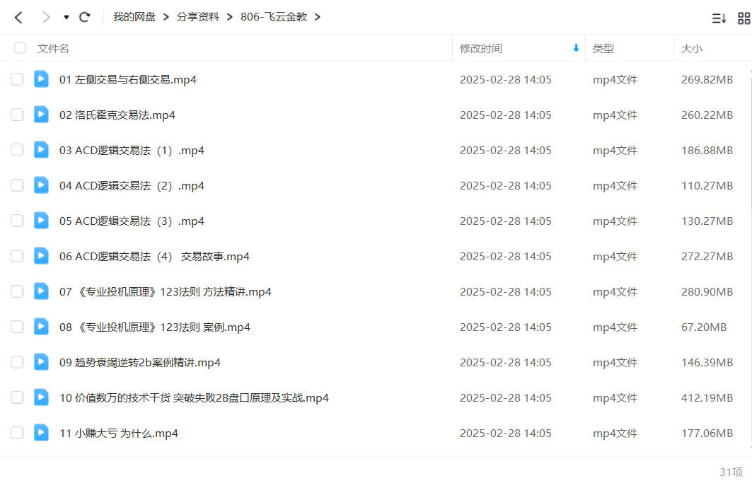Viewport: 752px width, 483px height.
Task: Navigate to 分享资料 breadcrumb
Action: coord(197,17)
